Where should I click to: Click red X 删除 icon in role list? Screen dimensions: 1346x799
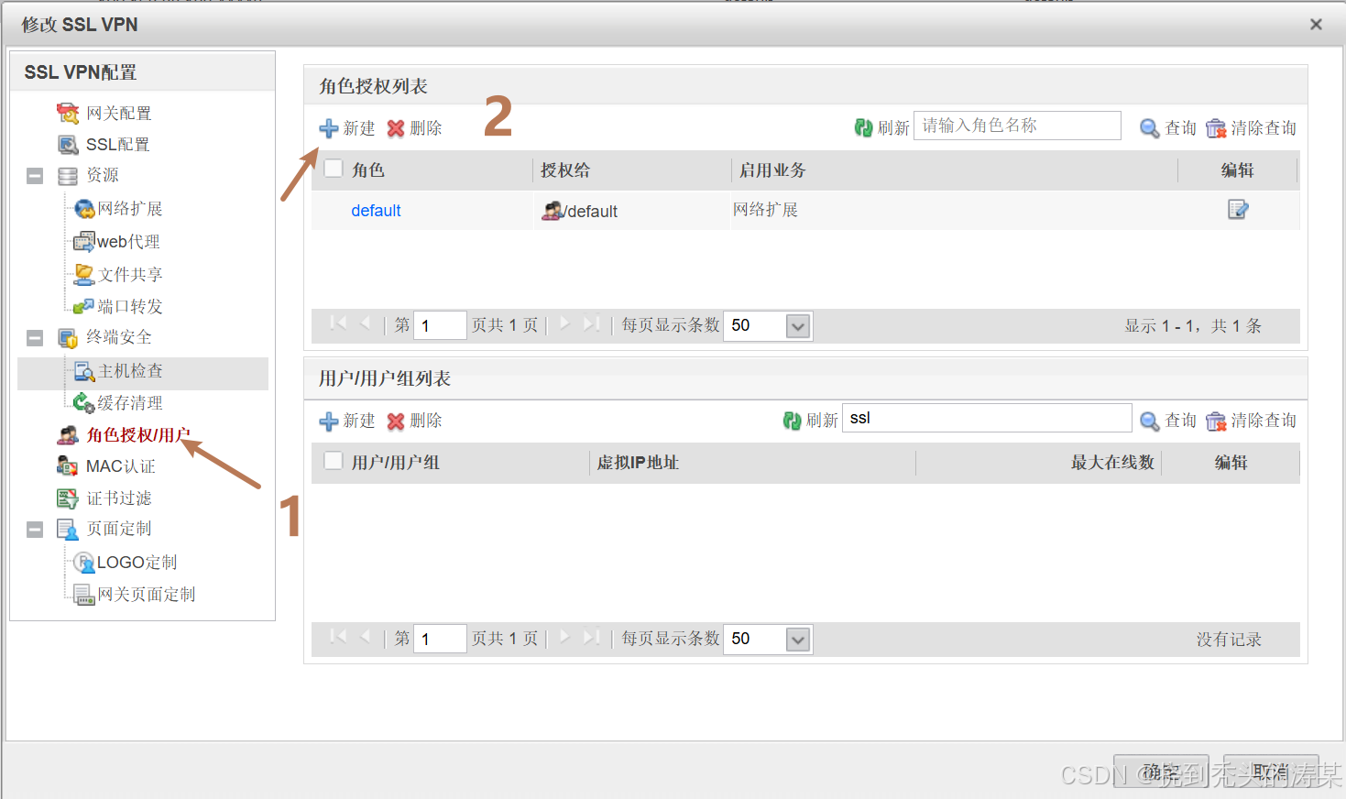396,128
